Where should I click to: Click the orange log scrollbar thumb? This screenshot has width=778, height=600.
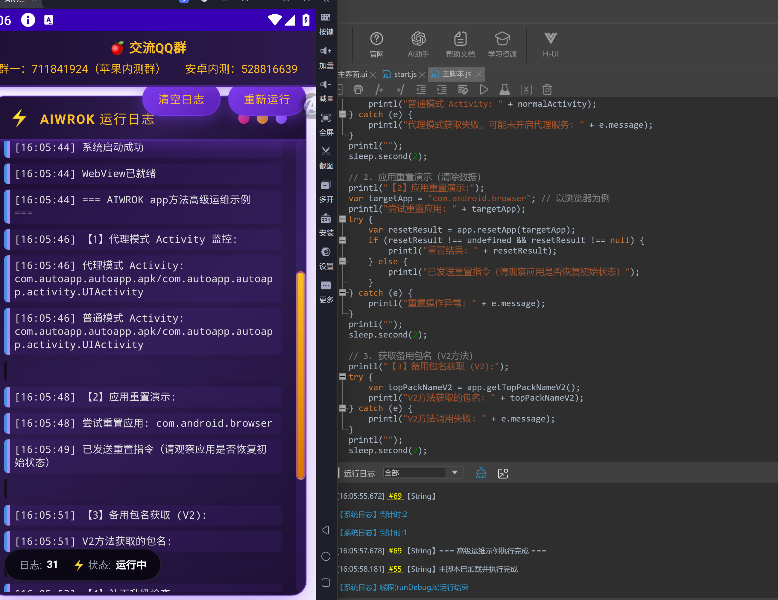pos(301,375)
